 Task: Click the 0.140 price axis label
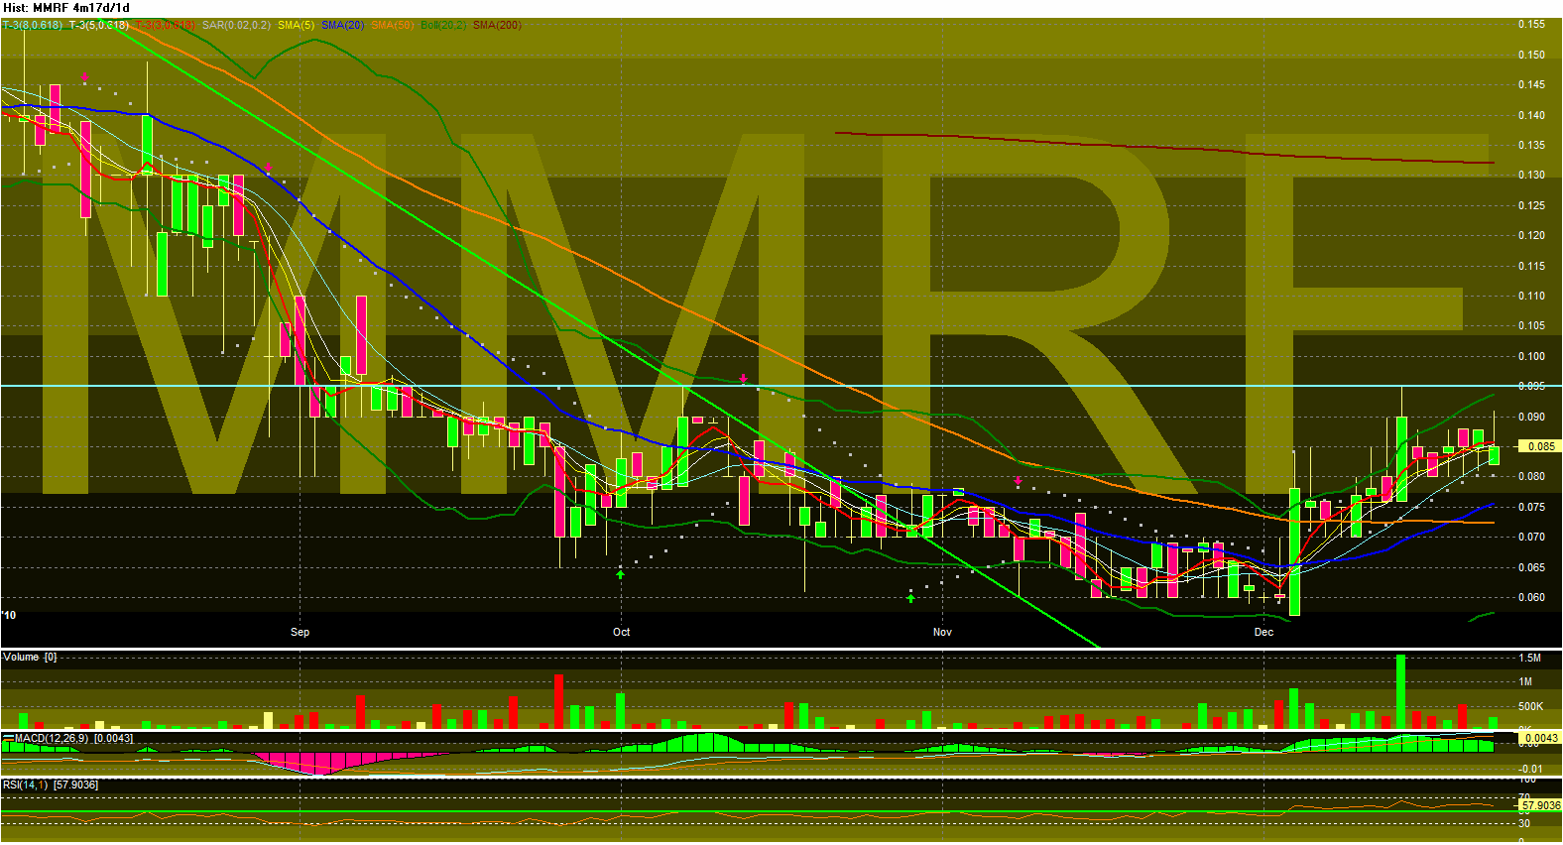pos(1531,115)
